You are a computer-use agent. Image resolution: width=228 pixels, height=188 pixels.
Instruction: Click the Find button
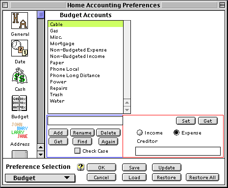click(82, 141)
